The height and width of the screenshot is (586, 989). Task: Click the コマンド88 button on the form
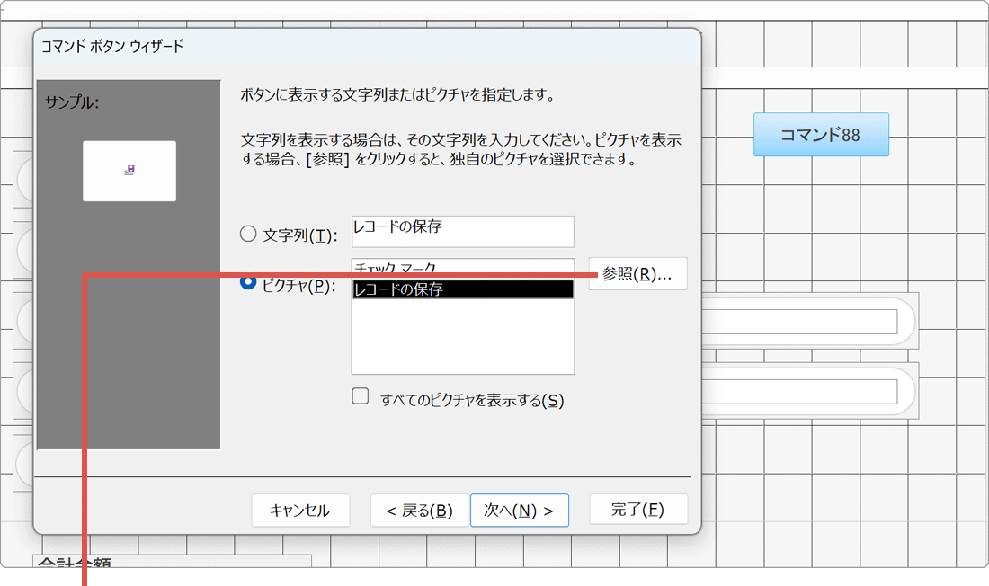coord(820,133)
